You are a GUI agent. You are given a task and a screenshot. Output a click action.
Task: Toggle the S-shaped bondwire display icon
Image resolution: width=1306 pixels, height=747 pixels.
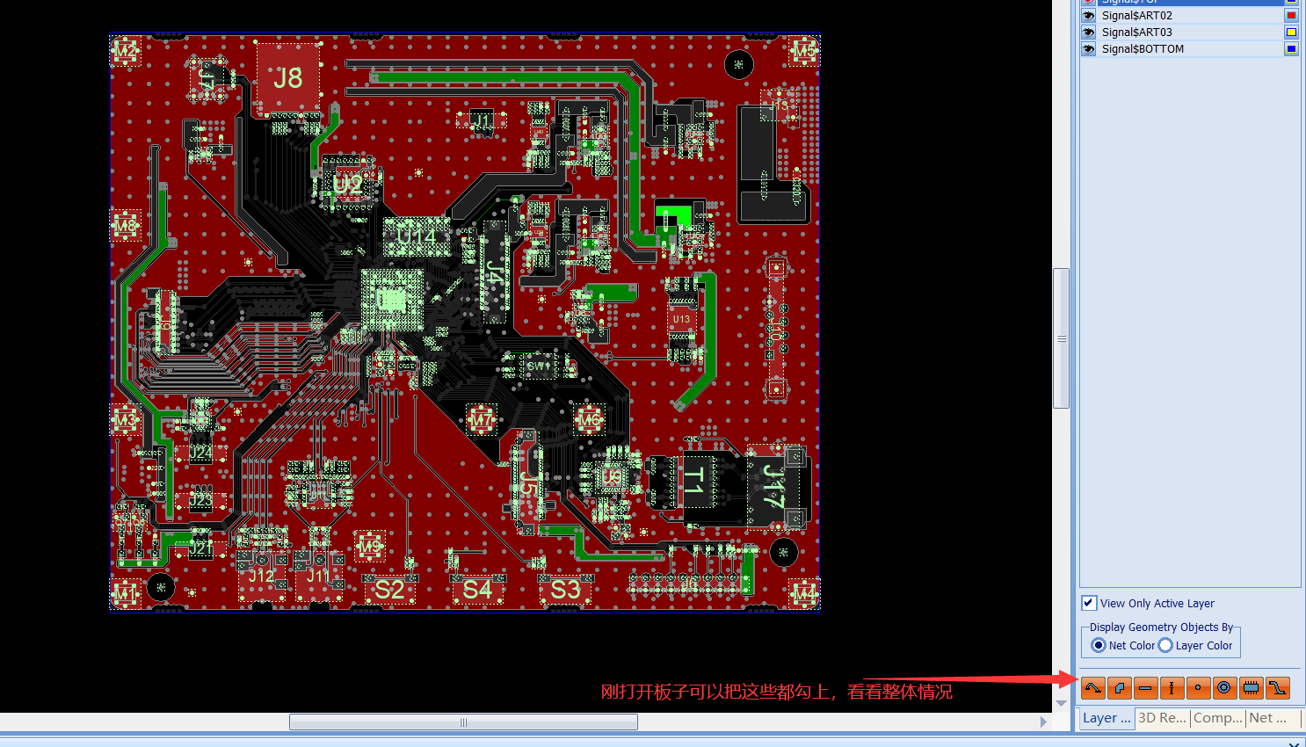[1277, 687]
